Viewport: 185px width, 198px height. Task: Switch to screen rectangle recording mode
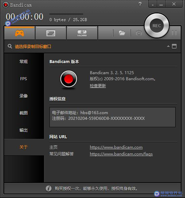coord(51,33)
